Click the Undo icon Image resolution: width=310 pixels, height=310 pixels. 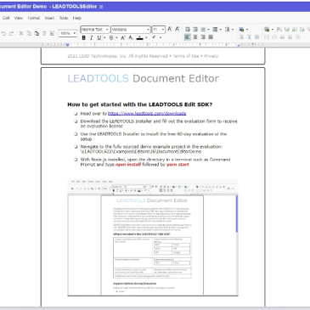3,33
